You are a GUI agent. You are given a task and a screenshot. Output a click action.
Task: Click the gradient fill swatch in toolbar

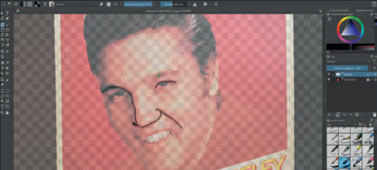point(24,4)
